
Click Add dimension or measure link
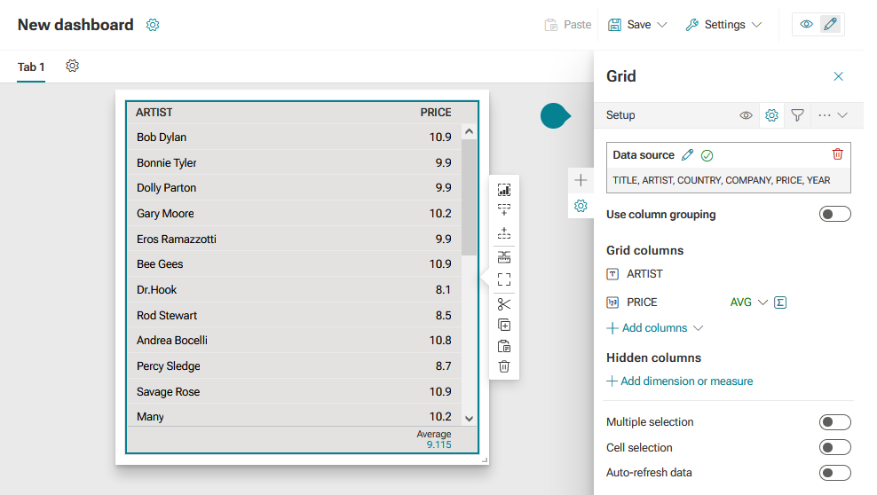coord(680,381)
